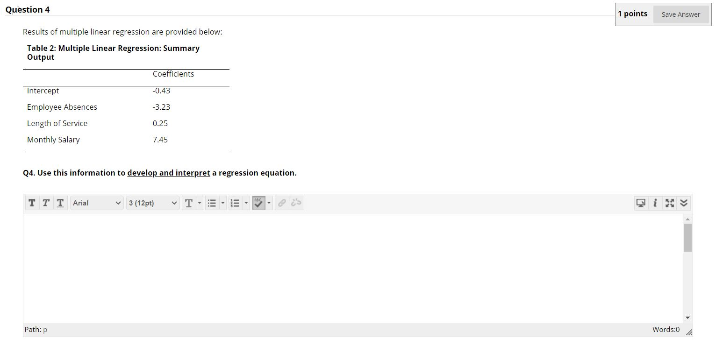Image resolution: width=716 pixels, height=346 pixels.
Task: Create an unordered bullet list
Action: pyautogui.click(x=212, y=203)
